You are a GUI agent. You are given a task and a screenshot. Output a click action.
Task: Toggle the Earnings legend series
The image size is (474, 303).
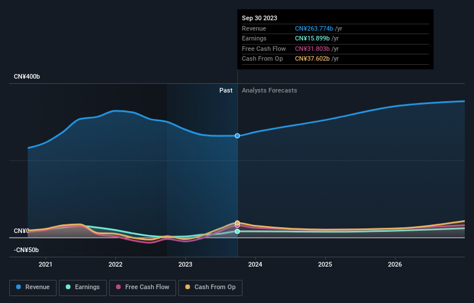(83, 287)
